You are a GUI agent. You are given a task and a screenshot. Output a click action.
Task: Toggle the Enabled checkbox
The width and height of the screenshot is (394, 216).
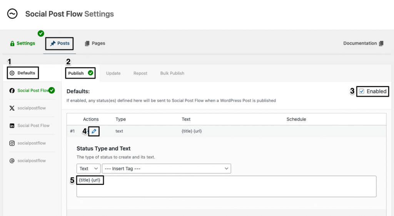click(362, 91)
